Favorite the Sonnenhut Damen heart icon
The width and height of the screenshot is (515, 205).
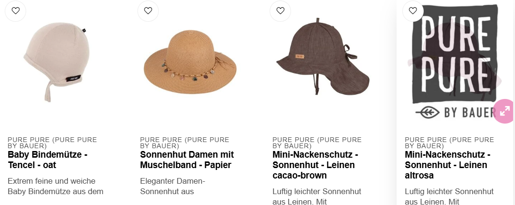pos(148,11)
